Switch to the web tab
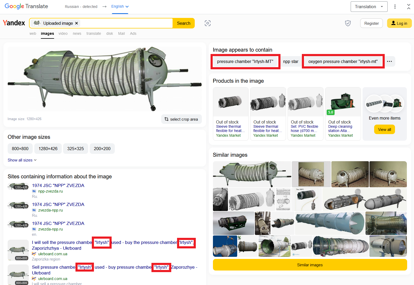 (33, 33)
